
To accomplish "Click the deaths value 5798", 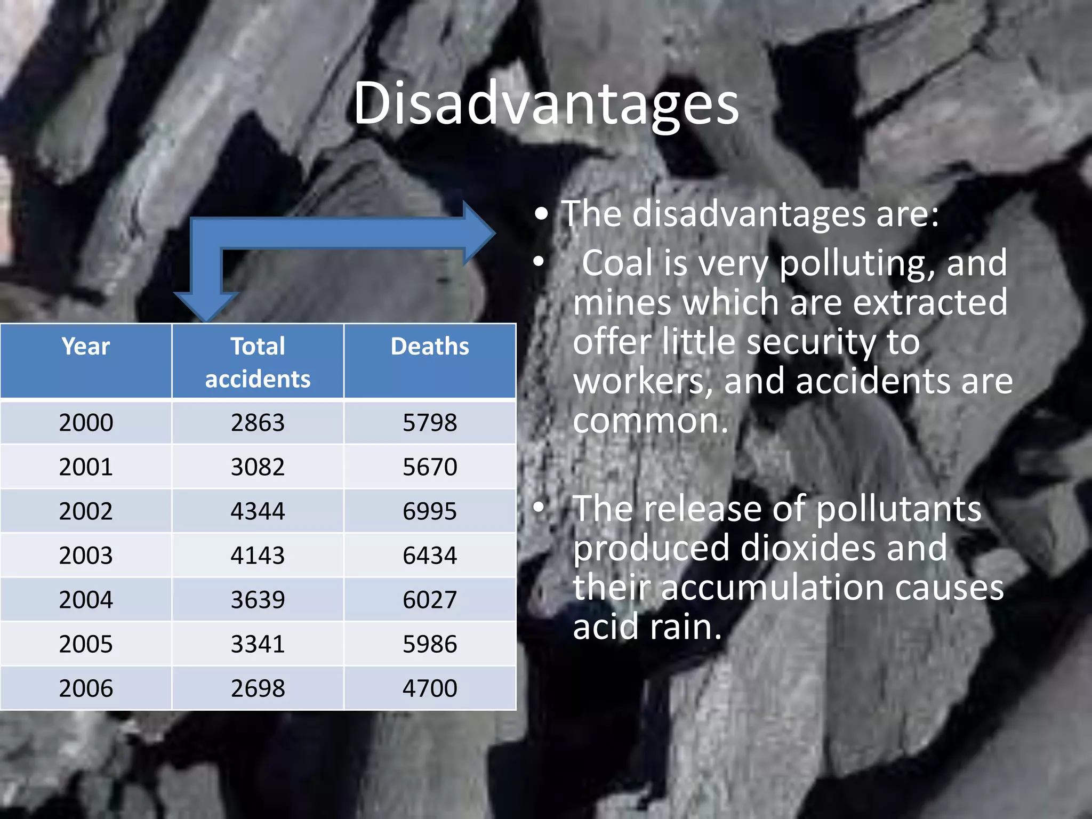I will [x=430, y=422].
